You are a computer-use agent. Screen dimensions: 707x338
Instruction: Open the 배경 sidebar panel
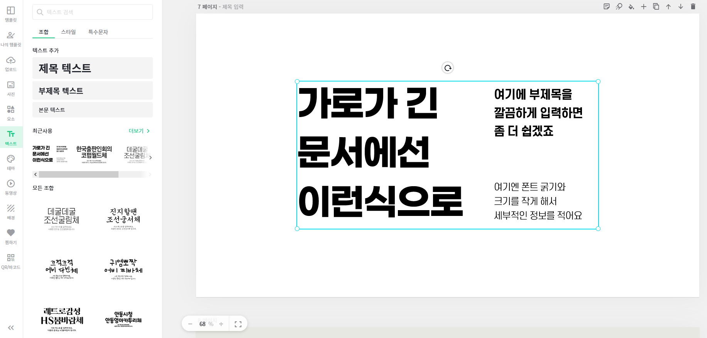click(x=11, y=212)
